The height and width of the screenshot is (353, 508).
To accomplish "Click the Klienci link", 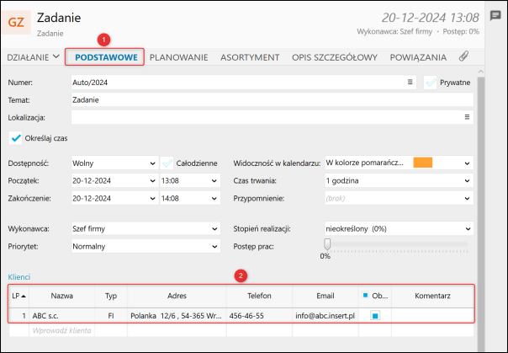I will coord(19,276).
